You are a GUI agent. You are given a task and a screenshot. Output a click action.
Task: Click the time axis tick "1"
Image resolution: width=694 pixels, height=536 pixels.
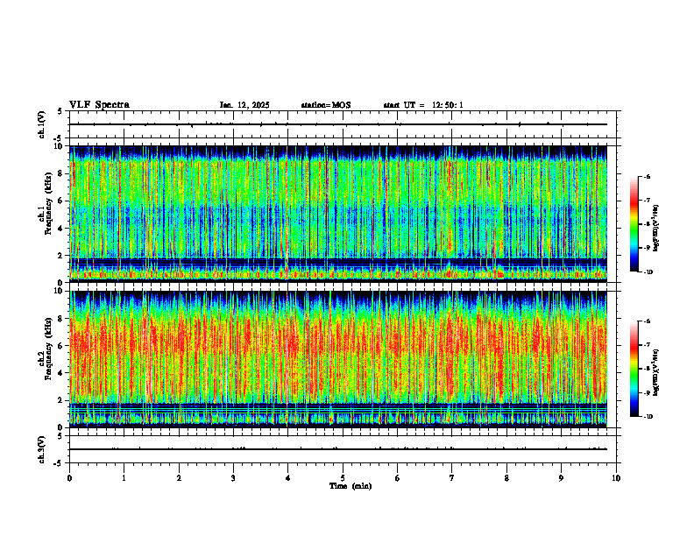(124, 478)
